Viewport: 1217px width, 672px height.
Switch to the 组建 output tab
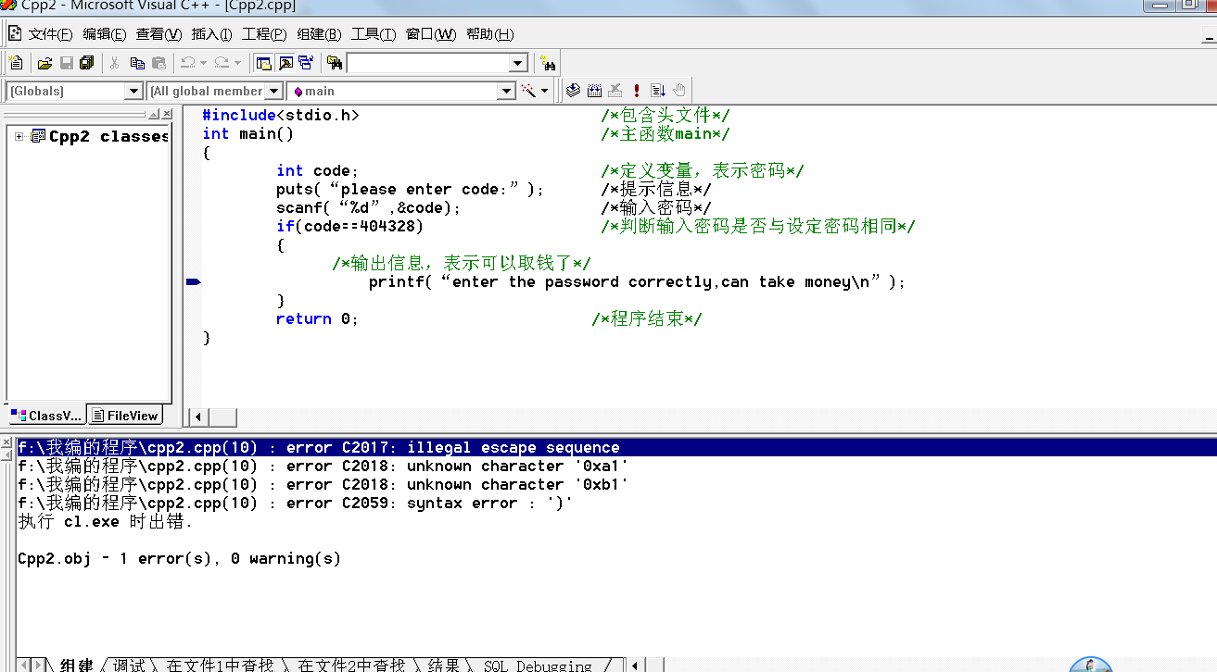[76, 665]
